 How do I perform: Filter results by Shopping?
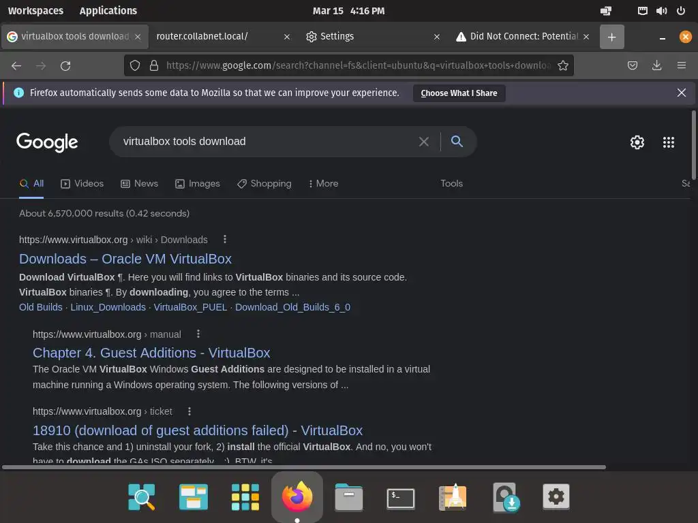coord(264,184)
